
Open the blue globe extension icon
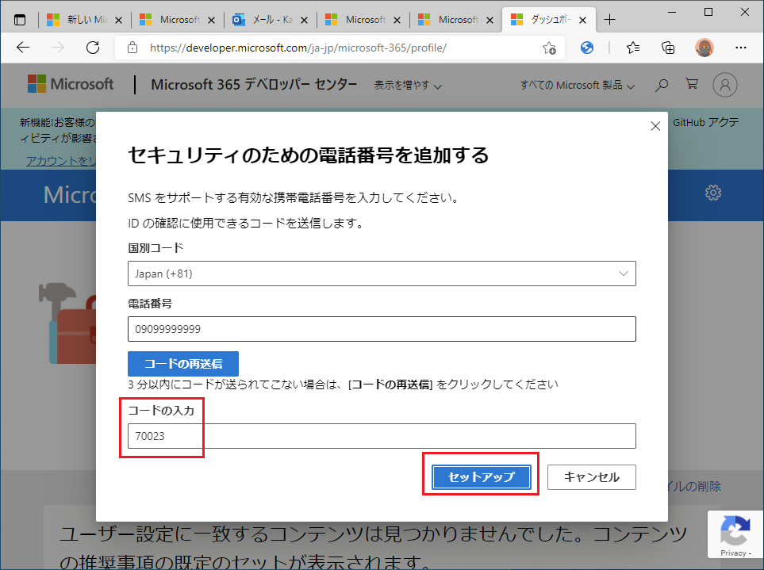click(587, 48)
